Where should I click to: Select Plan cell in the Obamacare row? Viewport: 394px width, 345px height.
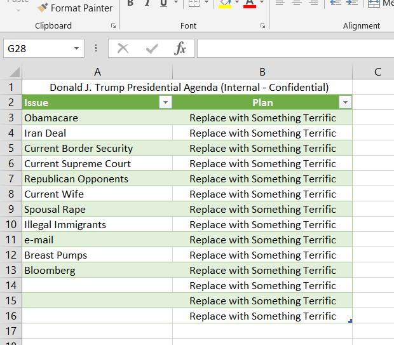click(x=262, y=118)
